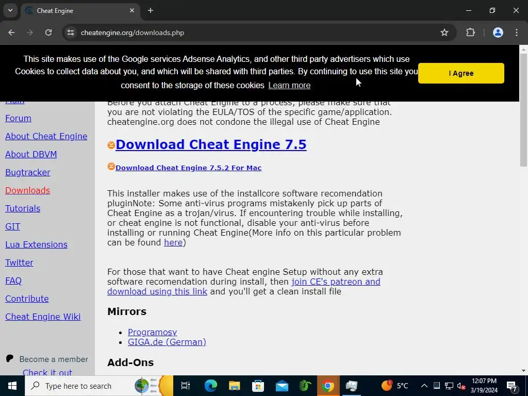Show hidden system tray icons
Viewport: 528px width, 396px height.
tap(424, 386)
